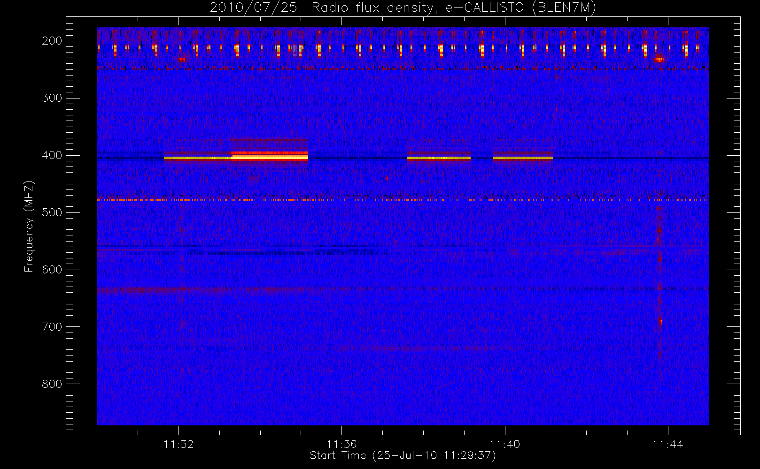This screenshot has width=760, height=469.
Task: Click the Start Time axis label
Action: 403,455
